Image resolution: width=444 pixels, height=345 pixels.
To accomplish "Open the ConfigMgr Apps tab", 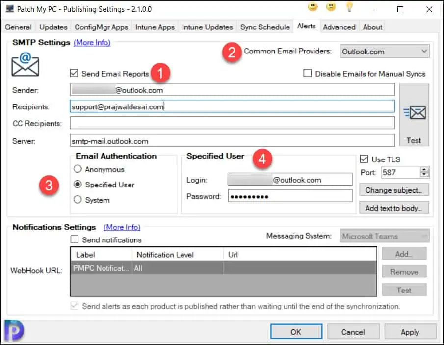I will pyautogui.click(x=102, y=27).
